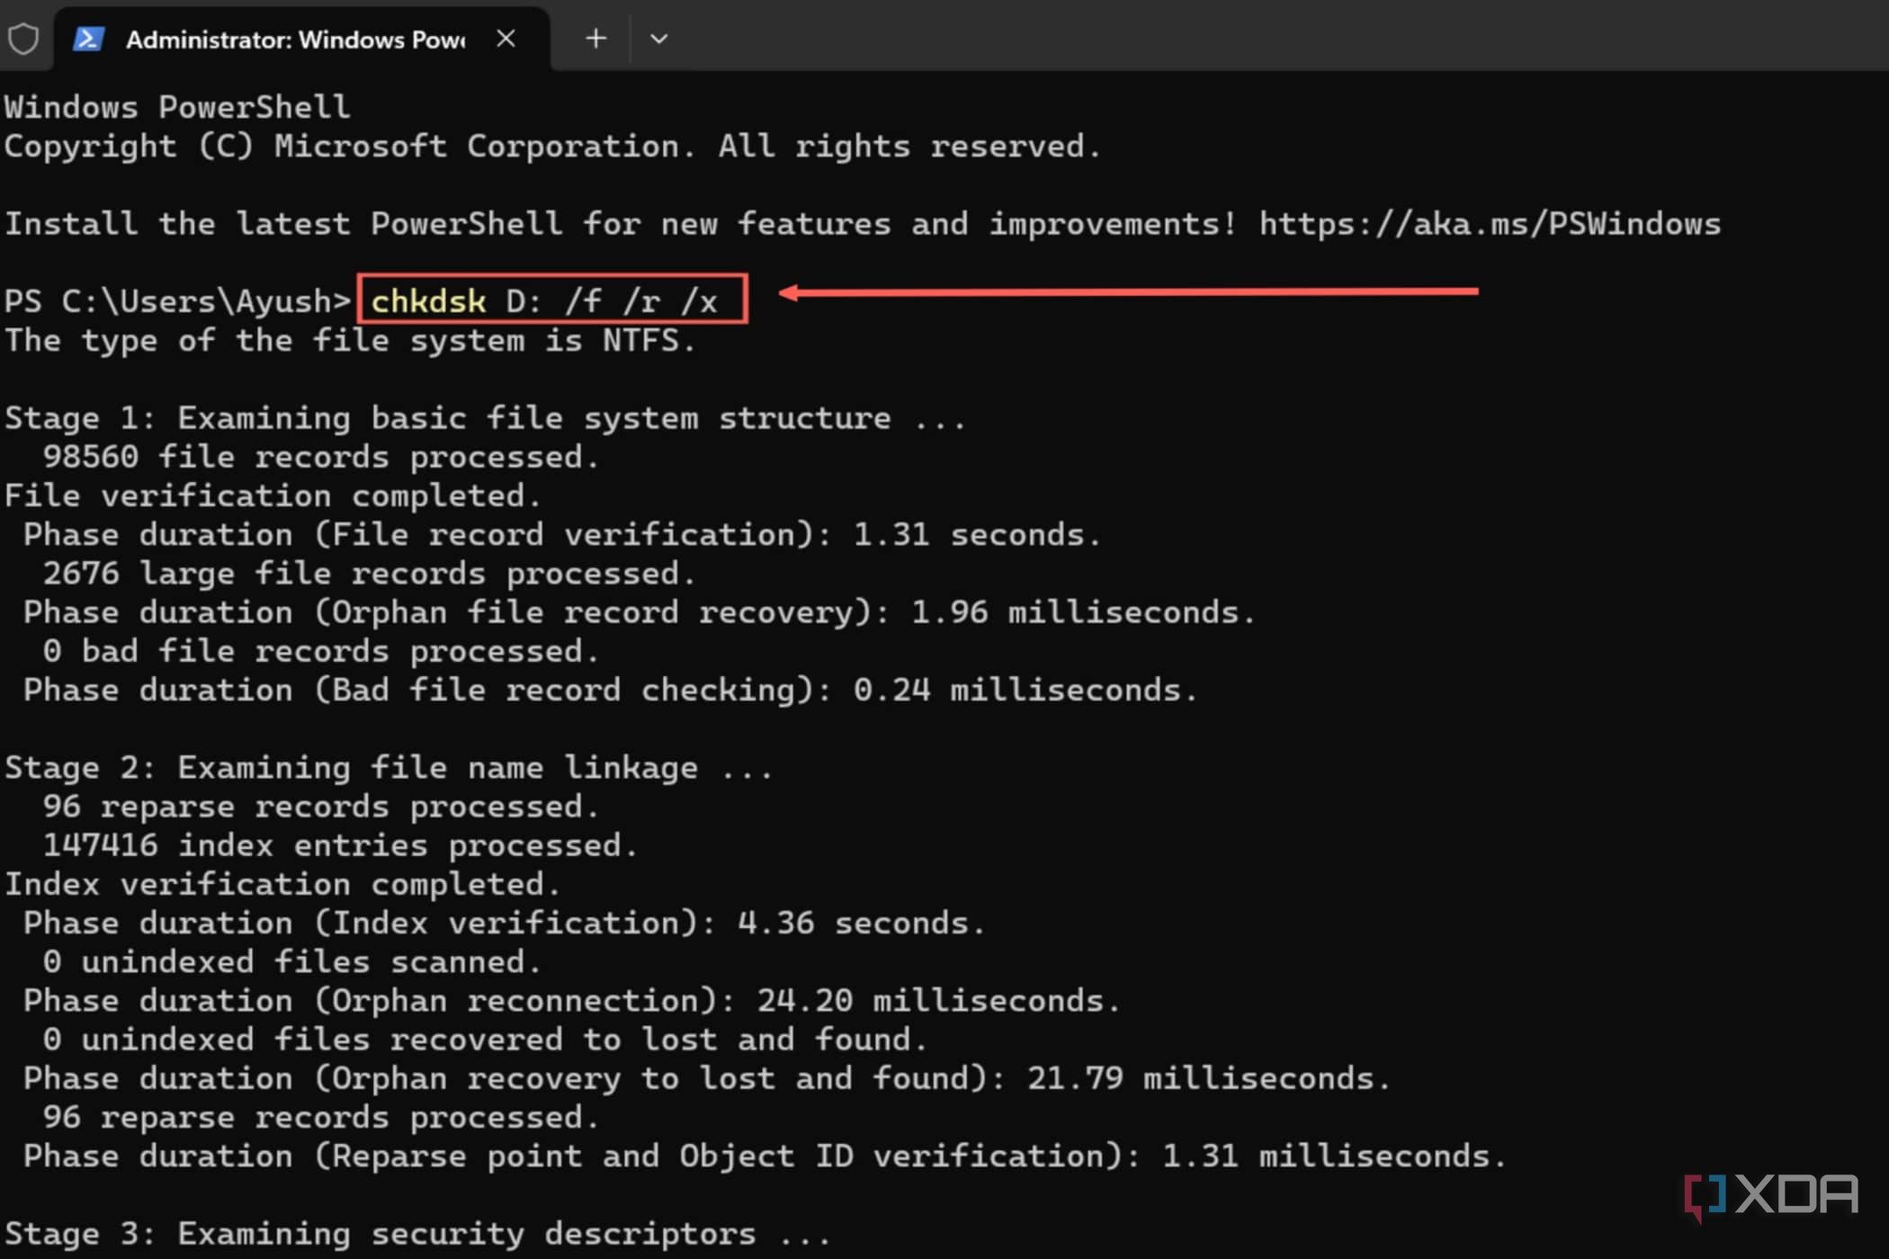Viewport: 1889px width, 1259px height.
Task: Close the Administrator PowerShell tab
Action: (506, 39)
